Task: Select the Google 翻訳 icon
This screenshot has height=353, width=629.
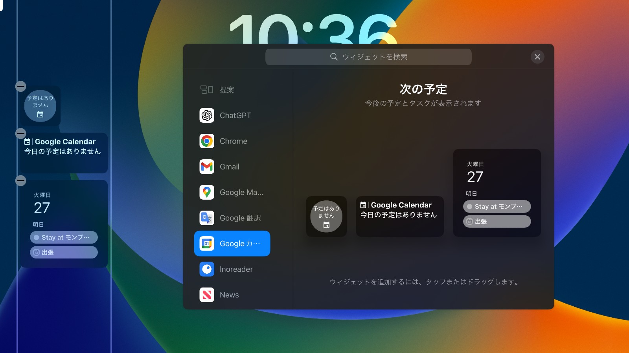Action: 206,218
